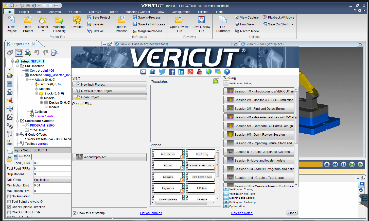Screen dimensions: 369x221
Task: Uncheck Show this at startup
Action: pos(75,213)
